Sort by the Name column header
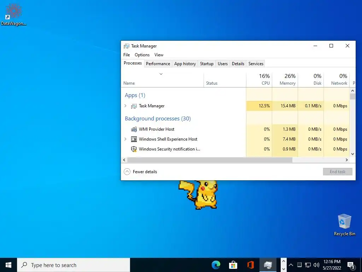The image size is (362, 272). 162,80
